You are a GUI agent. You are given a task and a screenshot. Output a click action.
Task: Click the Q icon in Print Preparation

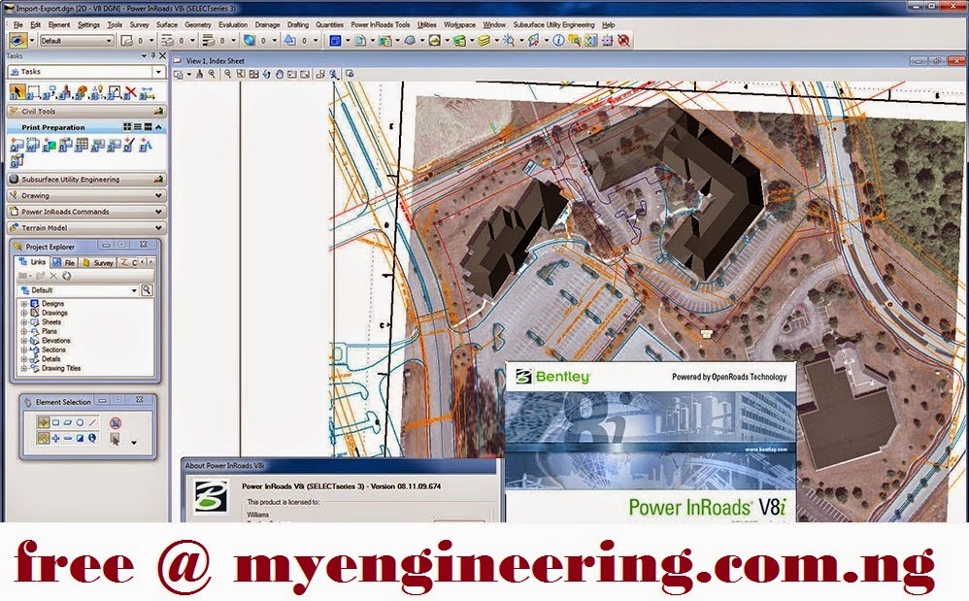(17, 146)
